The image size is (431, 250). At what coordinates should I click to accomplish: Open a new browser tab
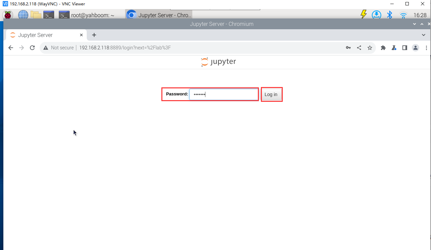coord(94,35)
